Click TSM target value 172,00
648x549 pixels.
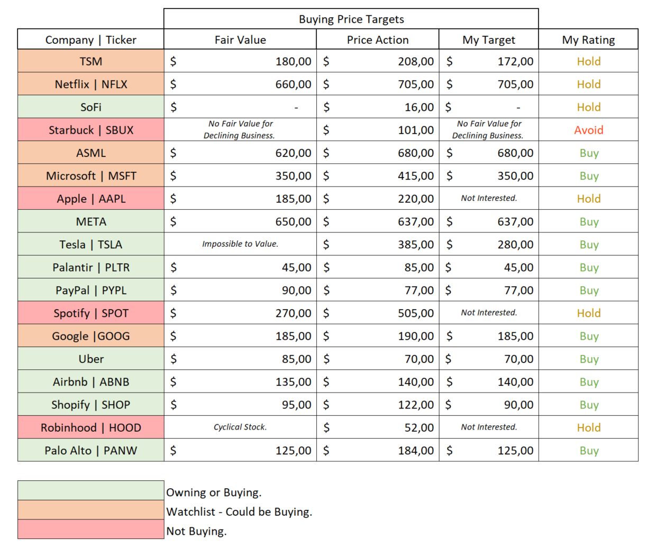[x=489, y=61]
